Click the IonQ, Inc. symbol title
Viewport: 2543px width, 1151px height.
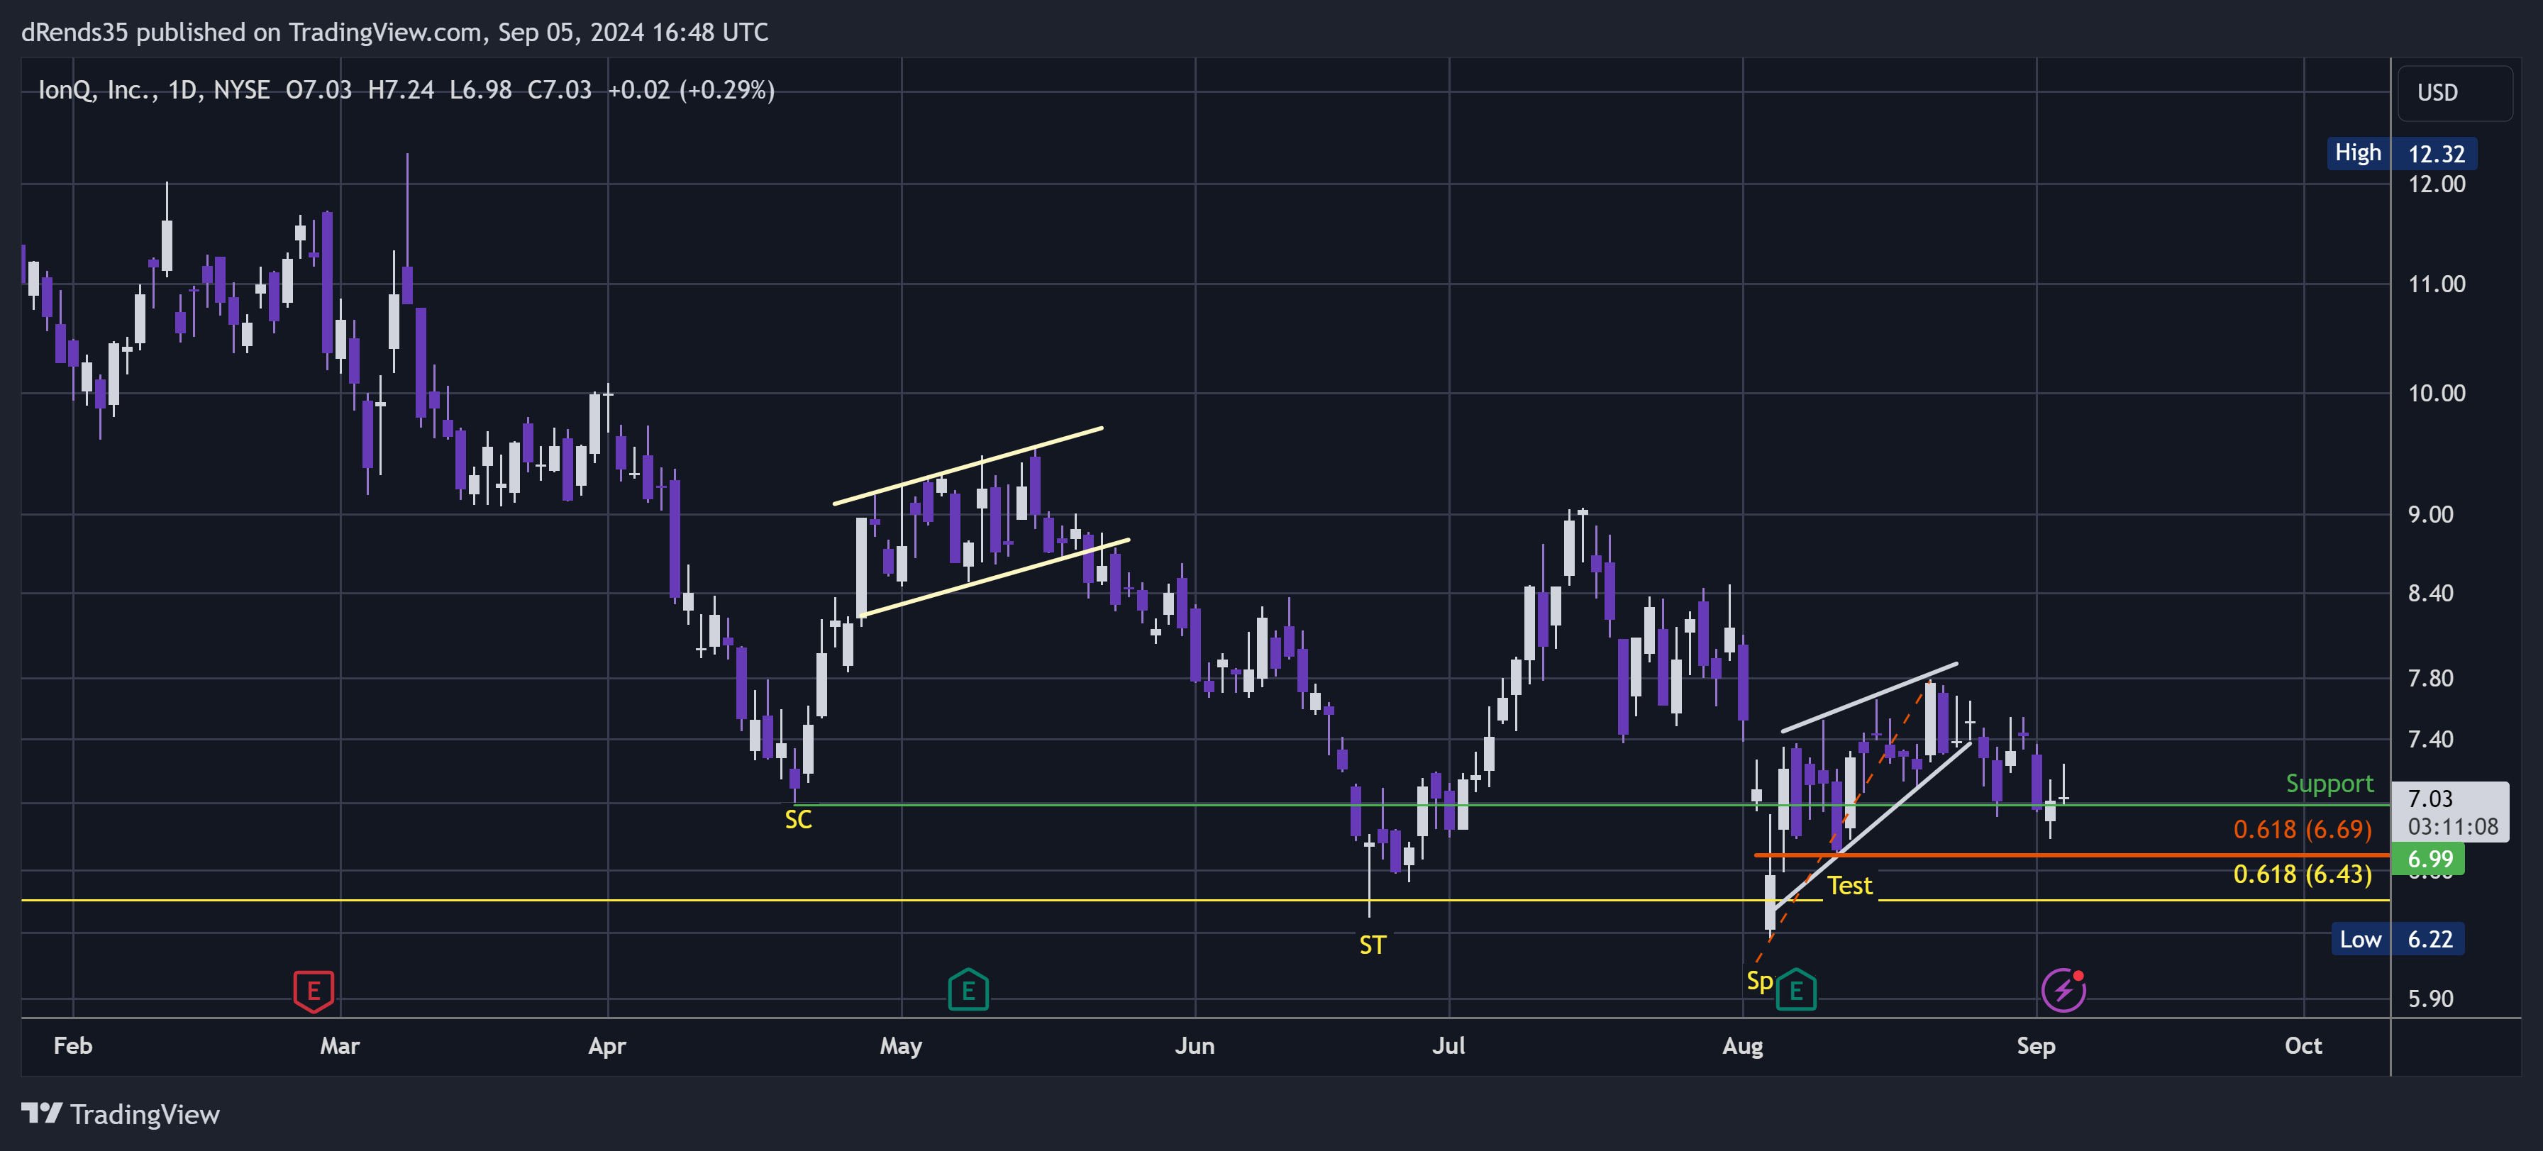(x=95, y=90)
